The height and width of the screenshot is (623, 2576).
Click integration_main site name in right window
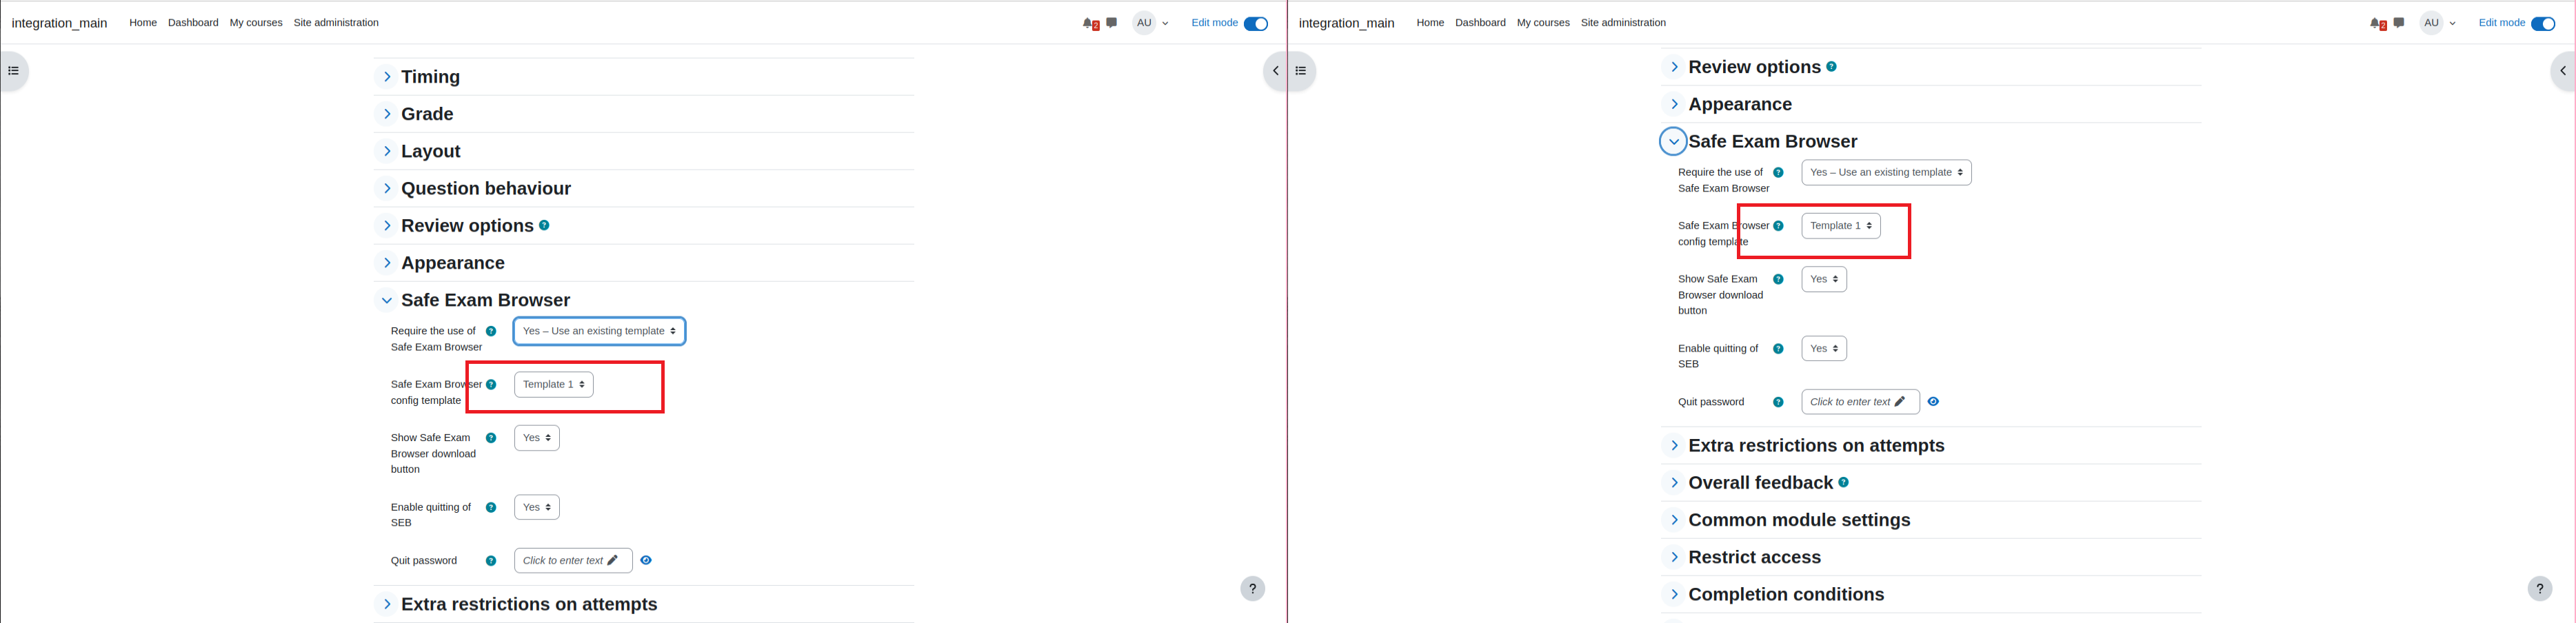tap(1346, 23)
